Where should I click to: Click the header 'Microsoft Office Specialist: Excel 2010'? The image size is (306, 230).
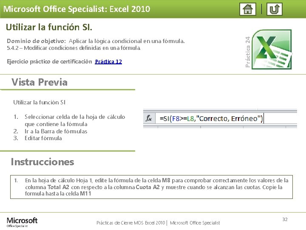click(x=76, y=9)
